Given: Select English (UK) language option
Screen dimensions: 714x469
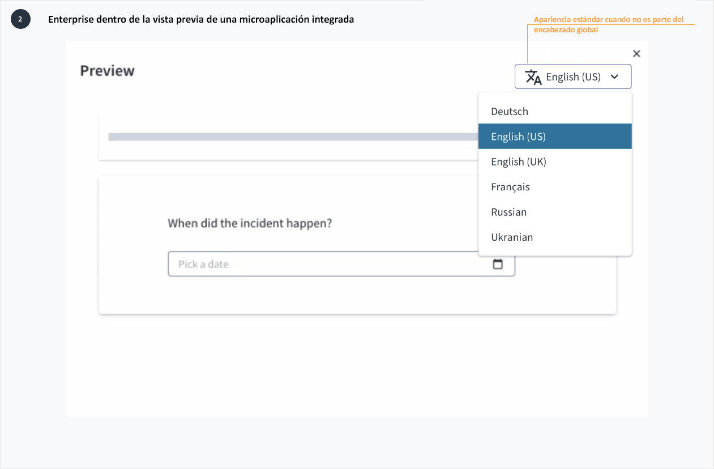Looking at the screenshot, I should click(555, 161).
